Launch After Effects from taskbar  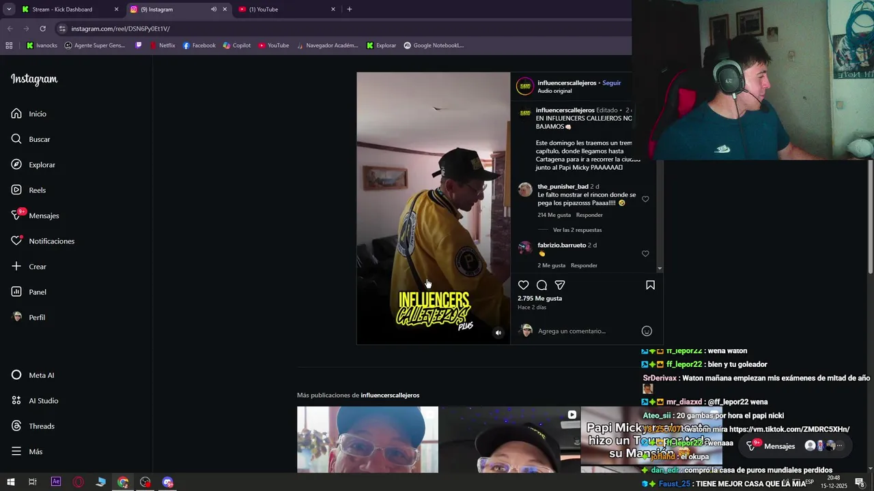tap(56, 482)
